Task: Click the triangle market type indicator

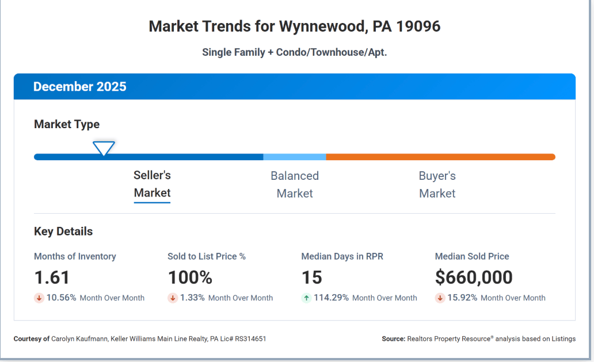Action: (104, 148)
